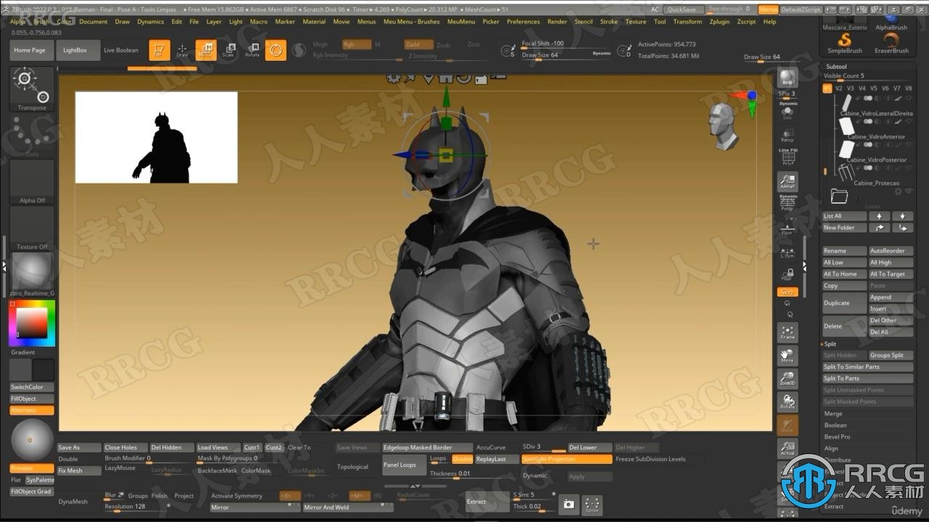Open the Alpha menu
The height and width of the screenshot is (522, 929).
17,22
